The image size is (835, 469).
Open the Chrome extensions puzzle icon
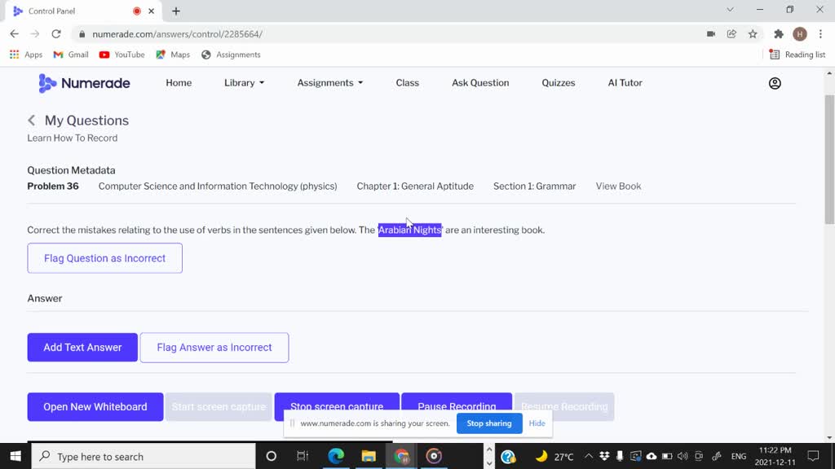(x=777, y=33)
